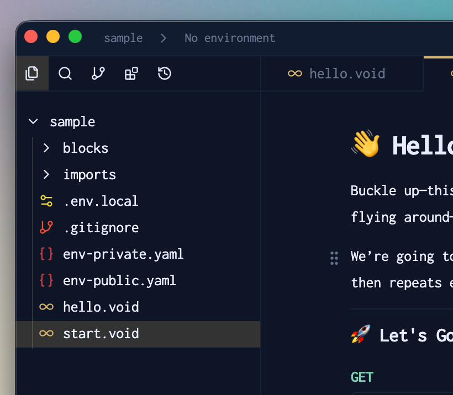Screen dimensions: 453x395
Task: Open the file explorer sidebar icon
Action: pyautogui.click(x=32, y=73)
